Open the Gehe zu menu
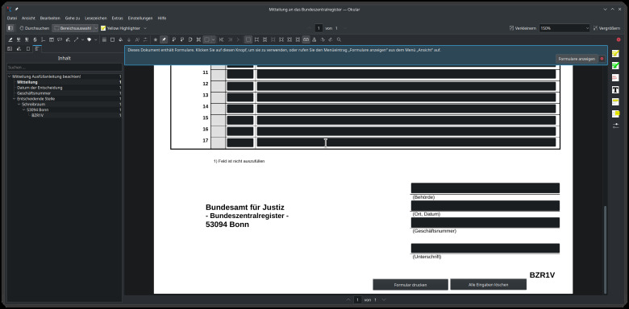This screenshot has height=309, width=629. (x=73, y=18)
